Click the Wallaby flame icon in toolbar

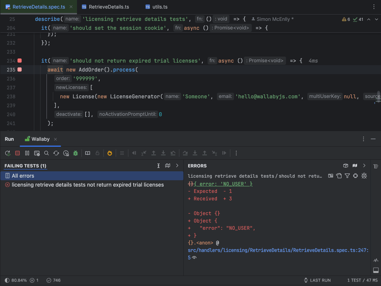[x=109, y=153]
